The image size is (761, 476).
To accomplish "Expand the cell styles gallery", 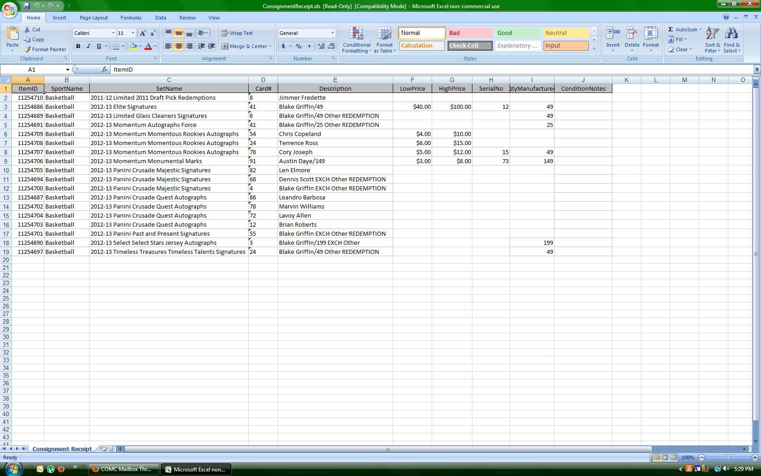I will [x=594, y=48].
